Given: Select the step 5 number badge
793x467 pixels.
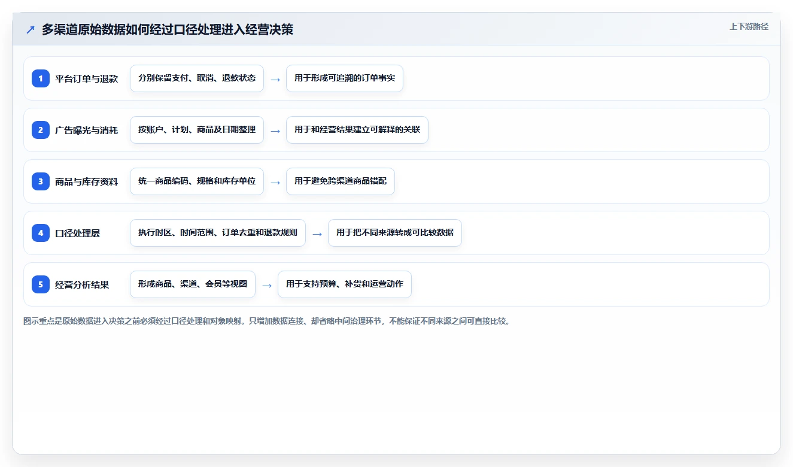Looking at the screenshot, I should click(41, 284).
